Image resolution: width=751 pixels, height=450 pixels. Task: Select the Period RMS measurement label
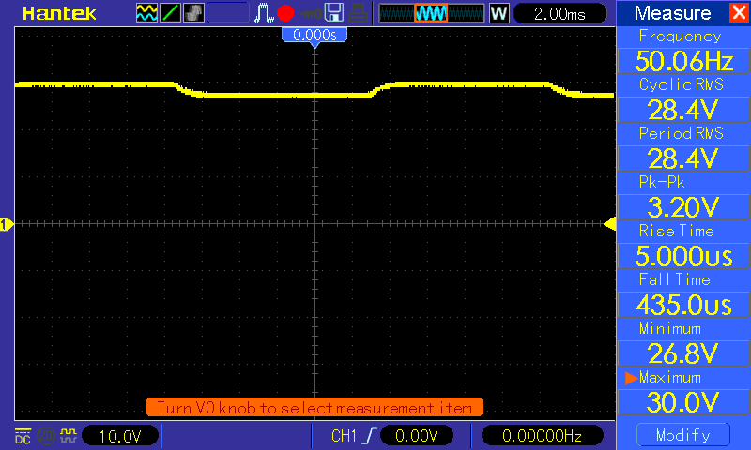(682, 133)
